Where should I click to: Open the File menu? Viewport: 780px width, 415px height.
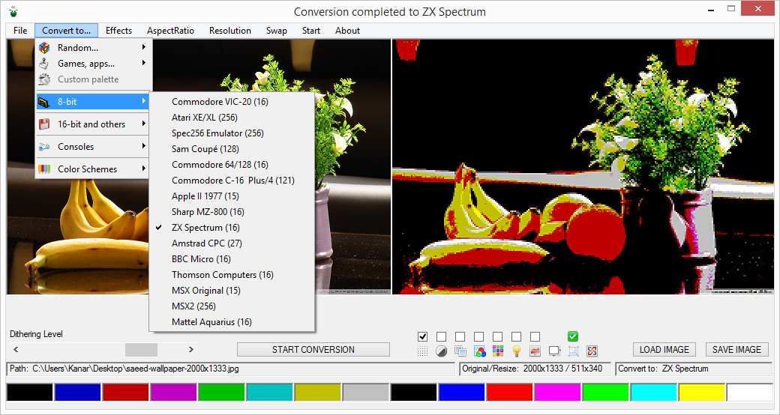click(x=20, y=31)
